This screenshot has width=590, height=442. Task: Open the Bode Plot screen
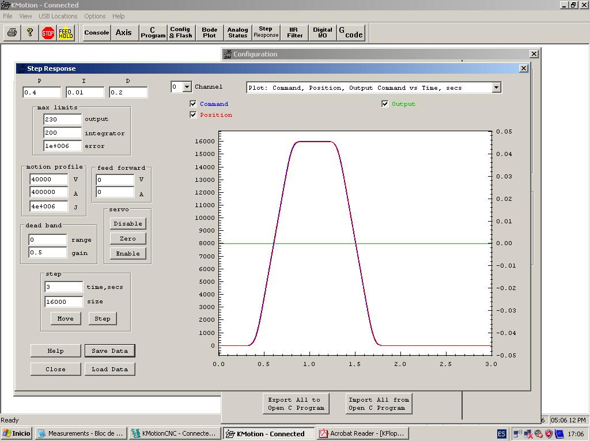click(209, 33)
